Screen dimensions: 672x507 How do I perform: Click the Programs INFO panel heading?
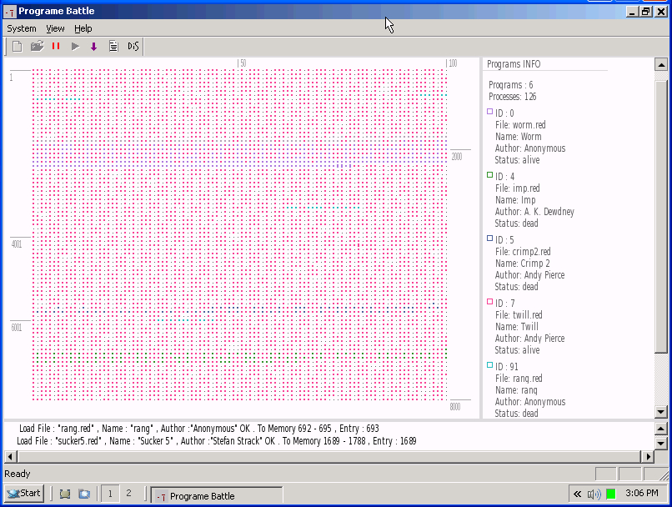click(x=514, y=64)
